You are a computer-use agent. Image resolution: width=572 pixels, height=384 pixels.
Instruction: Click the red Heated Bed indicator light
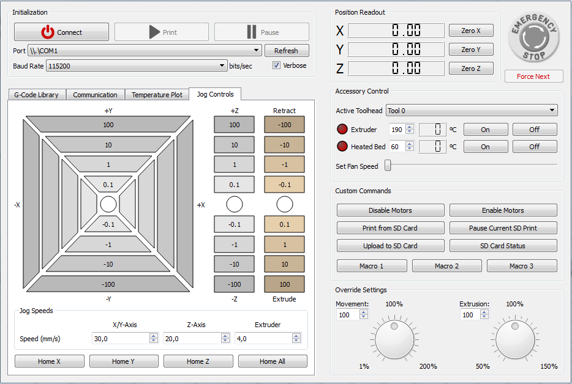coord(342,146)
